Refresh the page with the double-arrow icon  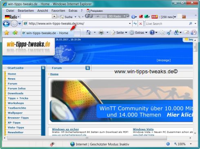(x=135, y=24)
